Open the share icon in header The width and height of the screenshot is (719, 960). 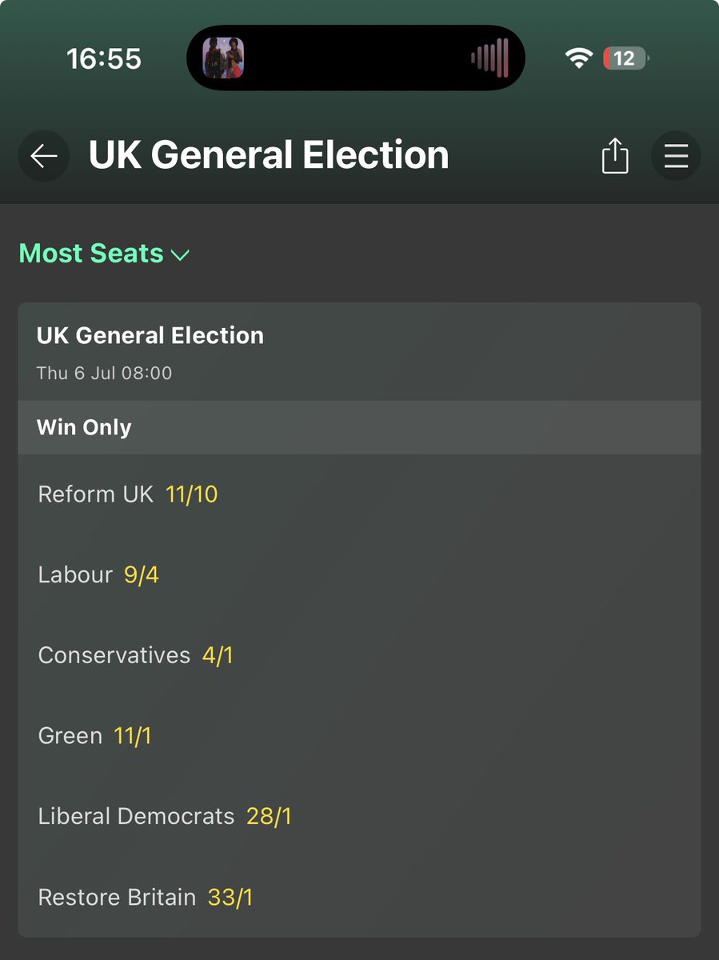point(614,155)
